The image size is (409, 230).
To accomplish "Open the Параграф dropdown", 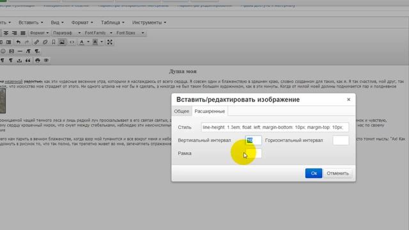I will [x=66, y=33].
